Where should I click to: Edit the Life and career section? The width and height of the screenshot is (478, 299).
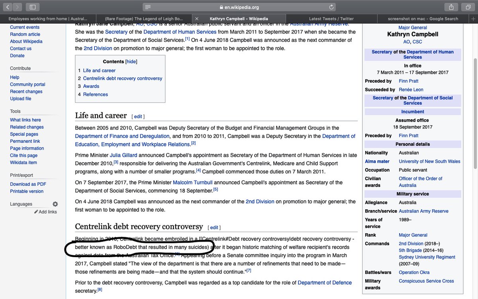[x=138, y=117]
